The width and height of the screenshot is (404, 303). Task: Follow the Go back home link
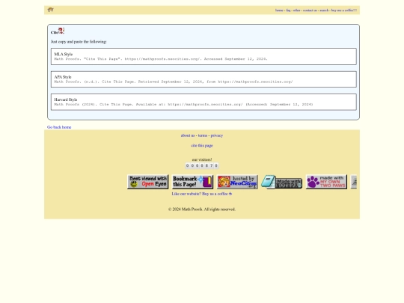[x=59, y=127]
